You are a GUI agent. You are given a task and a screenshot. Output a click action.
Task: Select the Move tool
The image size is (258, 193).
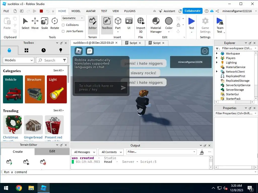[35, 23]
